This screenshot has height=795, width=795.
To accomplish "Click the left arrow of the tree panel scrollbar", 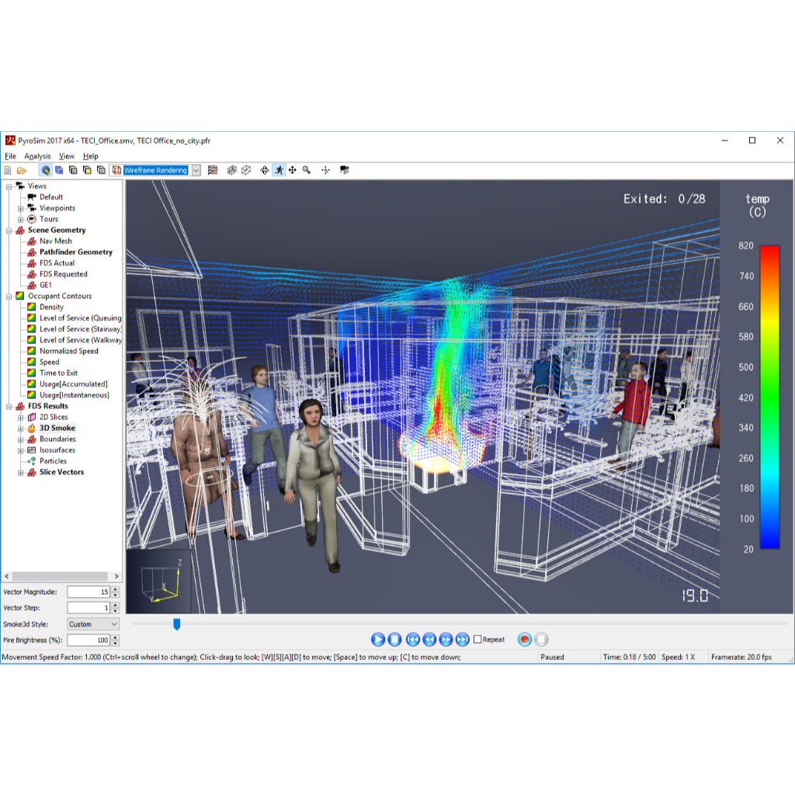I will 6,577.
